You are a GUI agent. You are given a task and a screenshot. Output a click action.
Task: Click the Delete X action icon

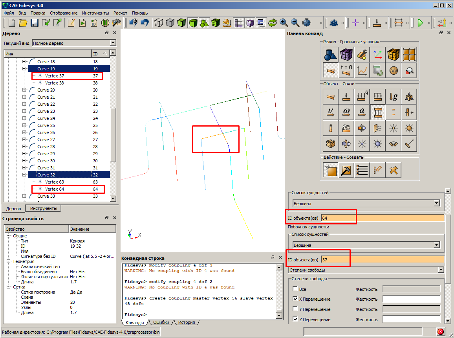pyautogui.click(x=393, y=170)
